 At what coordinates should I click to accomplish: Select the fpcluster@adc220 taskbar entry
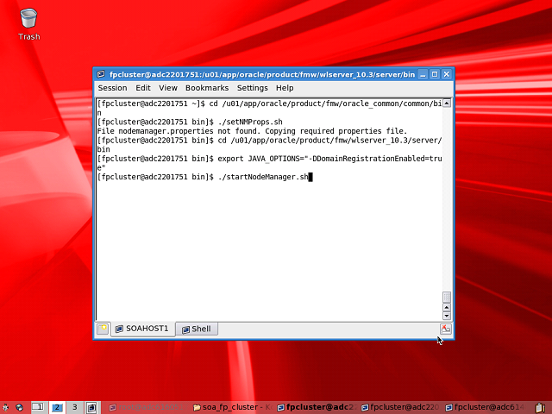pyautogui.click(x=400, y=407)
